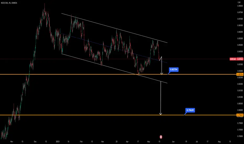
Task: Click the 20 date label on time axis
Action: 117,142
